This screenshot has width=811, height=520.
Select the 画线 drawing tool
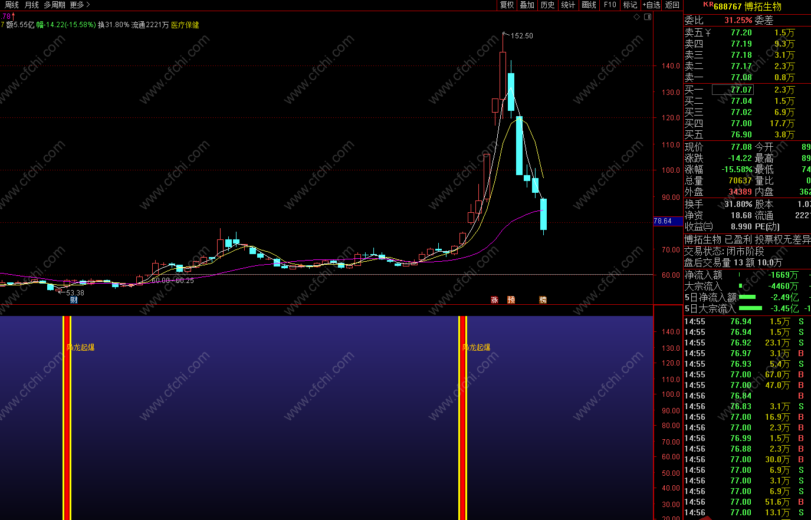click(x=589, y=5)
